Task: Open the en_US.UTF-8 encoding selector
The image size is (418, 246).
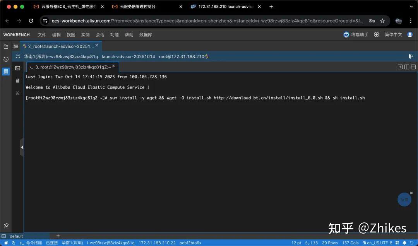Action: [379, 243]
